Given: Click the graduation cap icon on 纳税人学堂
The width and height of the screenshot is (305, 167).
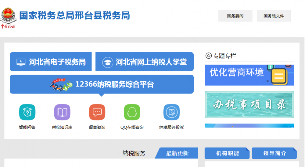Looking at the screenshot, I should click(107, 62).
